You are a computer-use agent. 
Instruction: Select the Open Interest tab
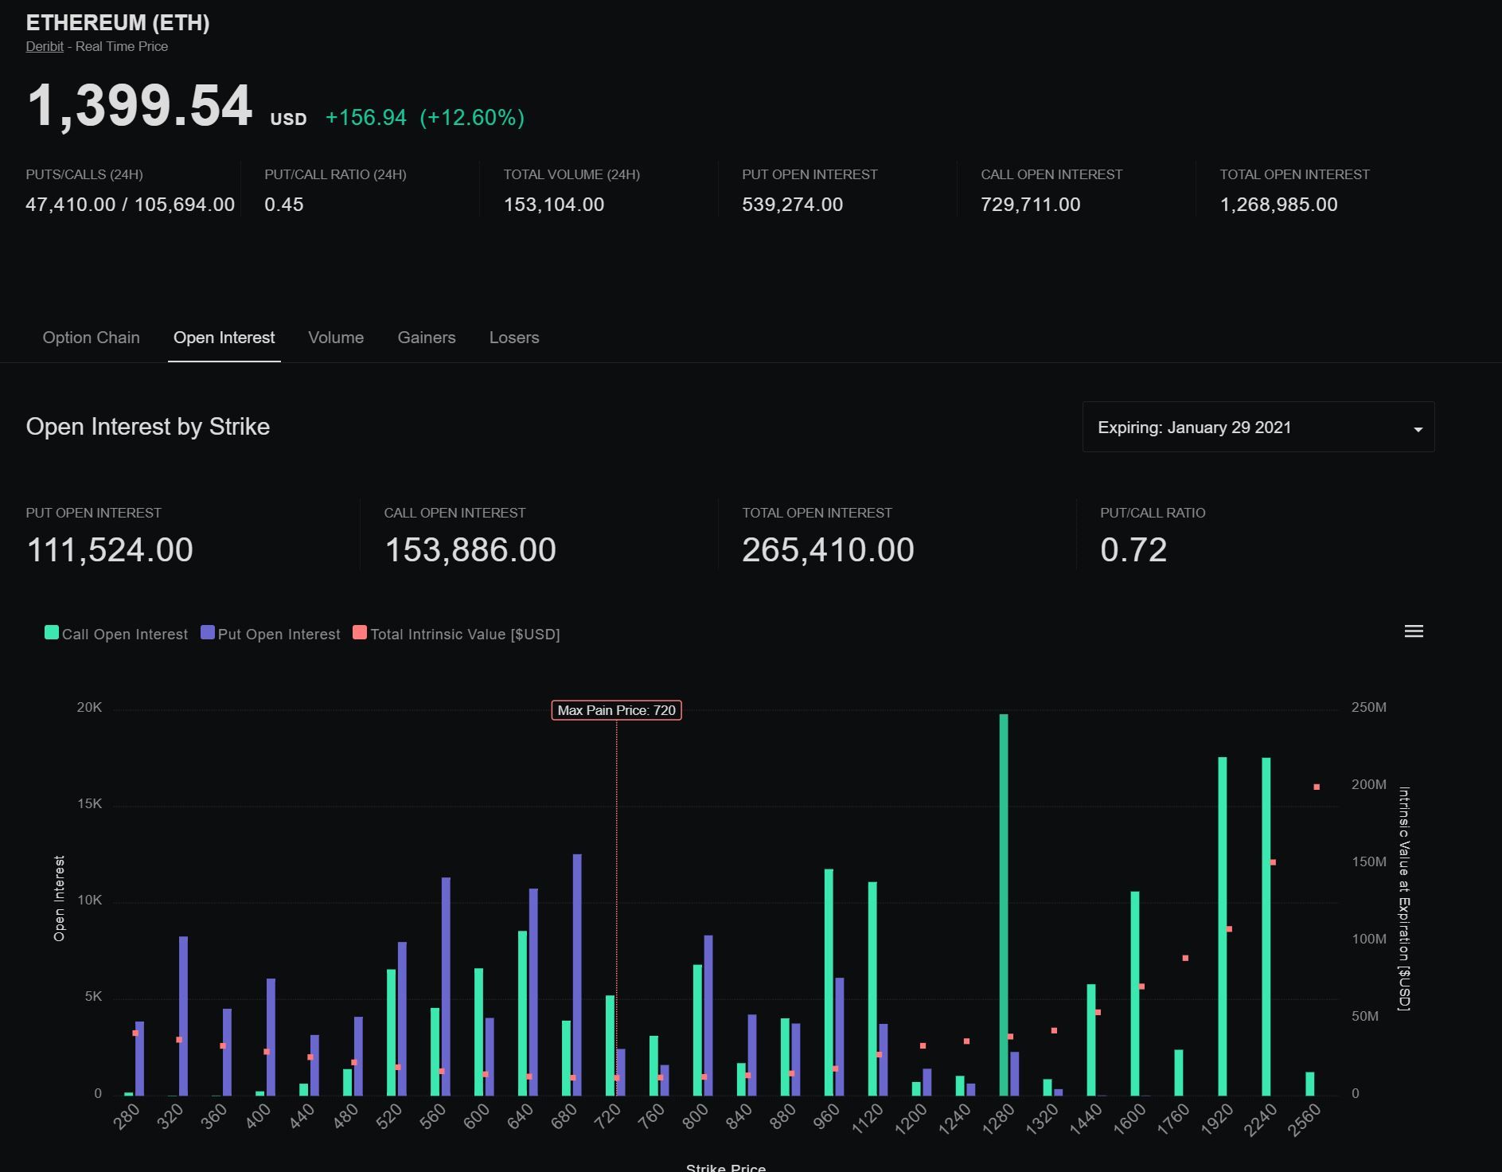(224, 338)
